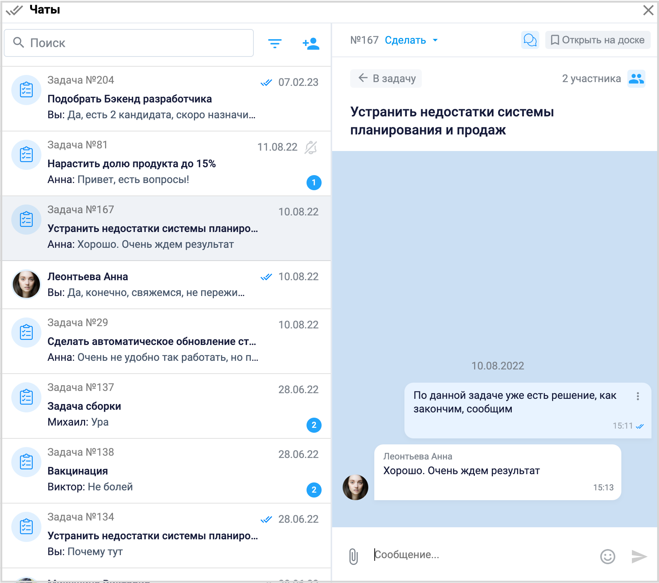Click the Сообщение message input field
This screenshot has width=659, height=583.
coord(482,555)
